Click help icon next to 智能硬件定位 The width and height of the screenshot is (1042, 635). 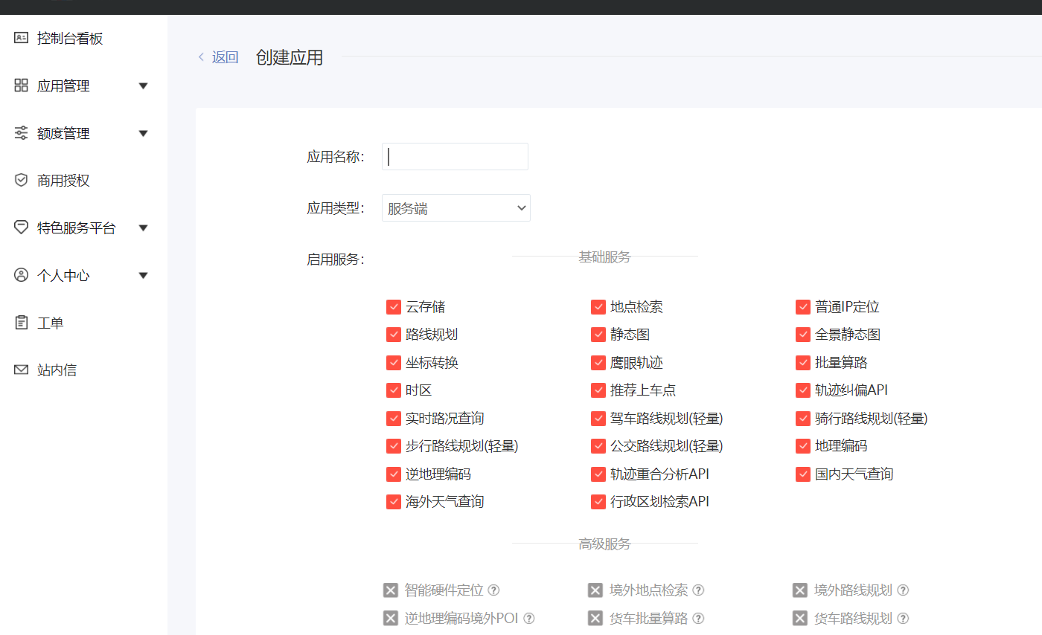click(493, 590)
